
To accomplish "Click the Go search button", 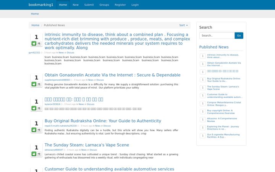I will pos(239,36).
